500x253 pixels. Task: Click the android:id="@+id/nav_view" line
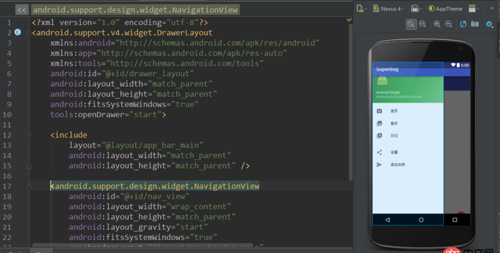(129, 197)
